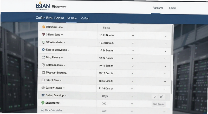
Task: Open the far-right chevron in the 10.24 Brm row
Action: 165,51
